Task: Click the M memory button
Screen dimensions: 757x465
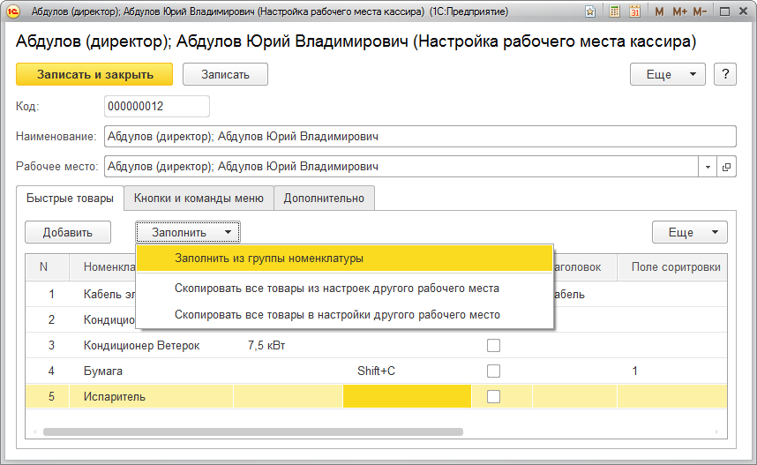Action: (659, 12)
